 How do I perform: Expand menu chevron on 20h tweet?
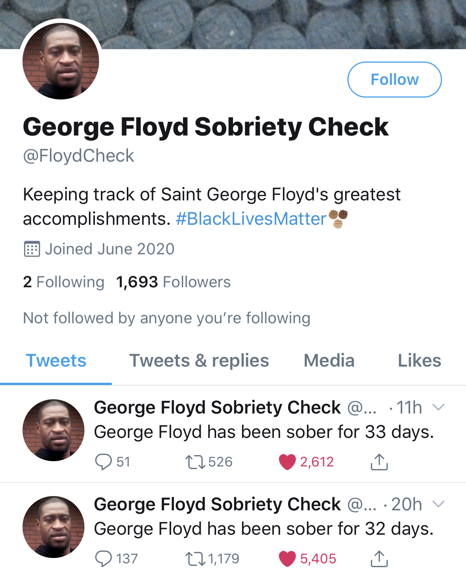click(x=438, y=504)
